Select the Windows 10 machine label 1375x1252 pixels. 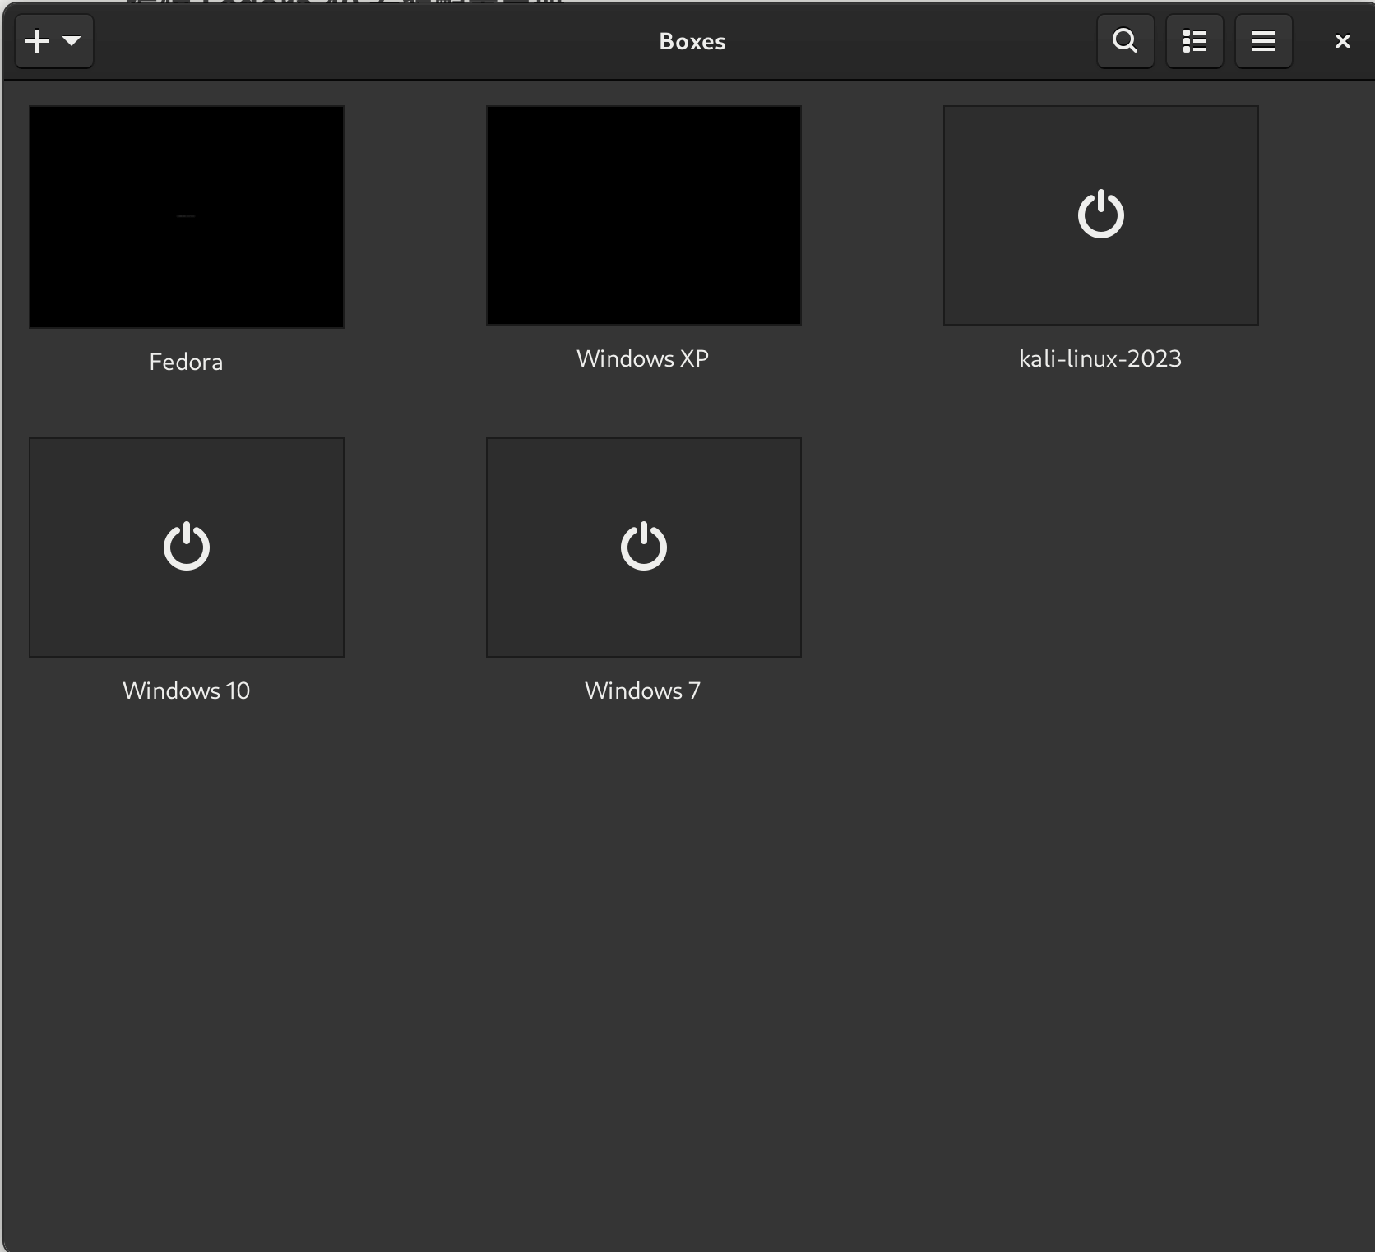[x=186, y=691]
